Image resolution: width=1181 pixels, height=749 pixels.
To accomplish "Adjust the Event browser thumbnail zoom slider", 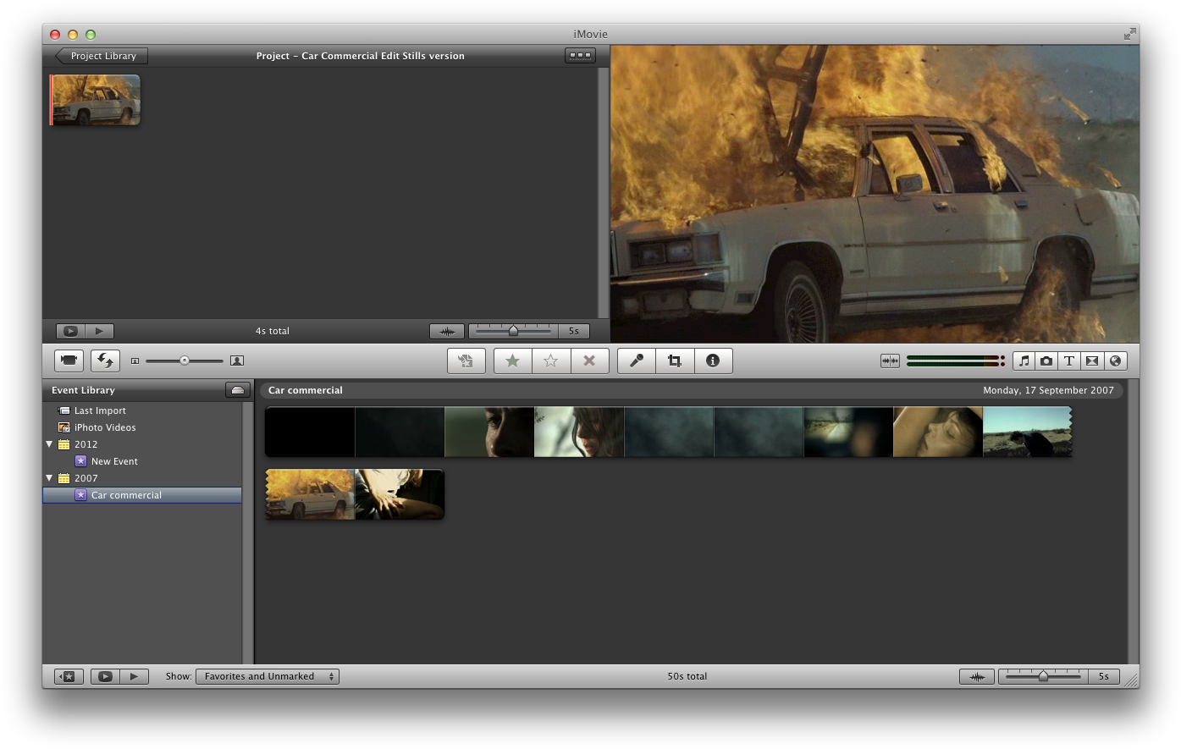I will click(1042, 676).
